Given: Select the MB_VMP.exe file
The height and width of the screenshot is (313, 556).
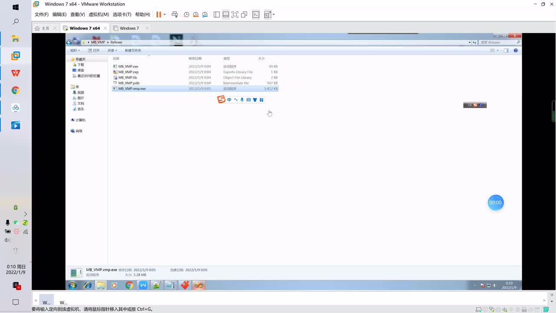Looking at the screenshot, I should 195,67.
